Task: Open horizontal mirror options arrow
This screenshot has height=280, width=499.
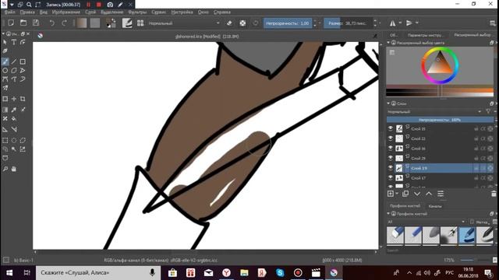Action: [x=400, y=23]
